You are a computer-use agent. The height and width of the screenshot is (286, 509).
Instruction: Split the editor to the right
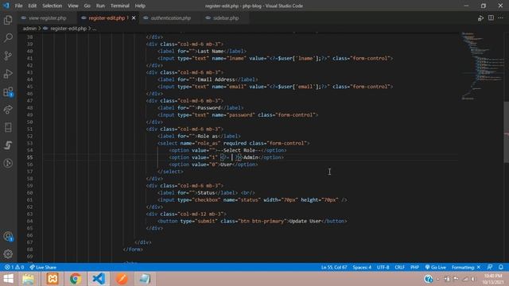click(491, 17)
